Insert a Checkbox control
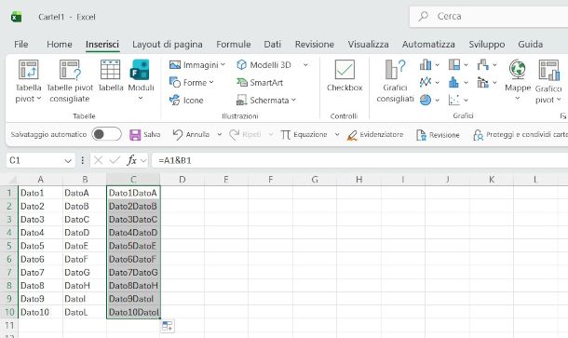 pos(345,75)
